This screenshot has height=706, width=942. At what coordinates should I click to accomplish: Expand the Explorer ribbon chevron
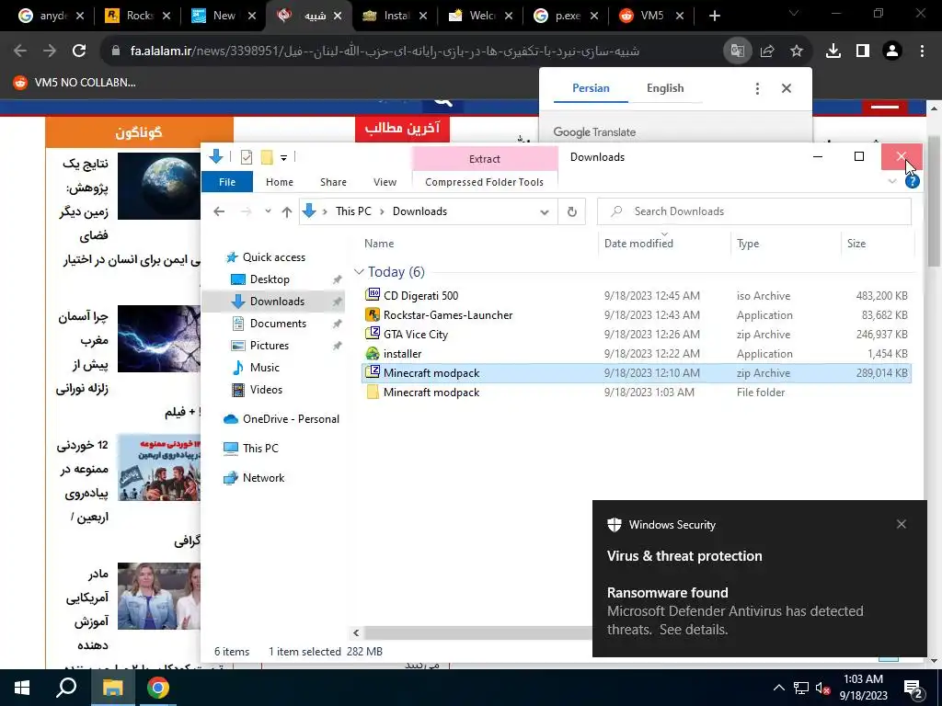[892, 181]
